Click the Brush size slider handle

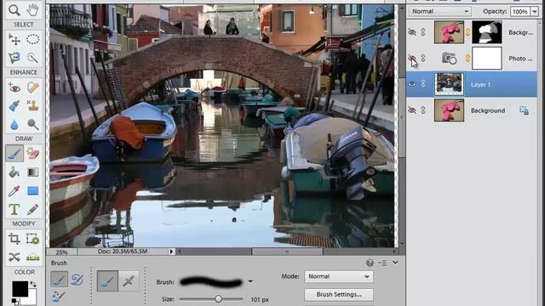pos(218,298)
